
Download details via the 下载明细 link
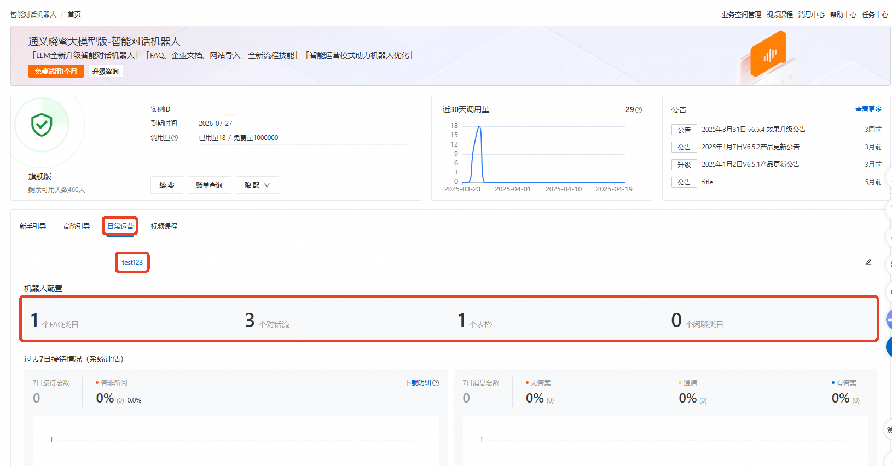(x=418, y=383)
